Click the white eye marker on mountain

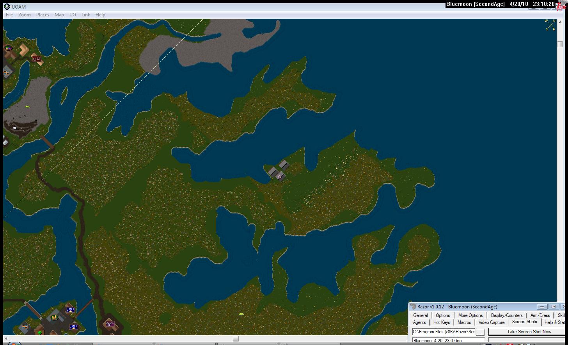tap(15, 128)
